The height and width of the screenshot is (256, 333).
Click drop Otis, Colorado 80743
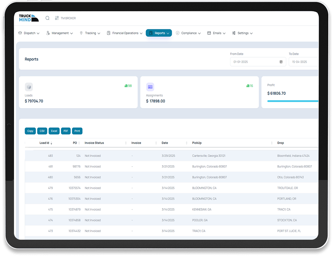tap(290, 177)
